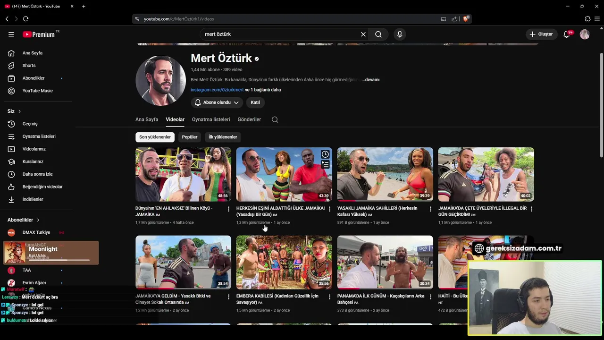
Task: Open YouTube Music in sidebar
Action: (38, 91)
